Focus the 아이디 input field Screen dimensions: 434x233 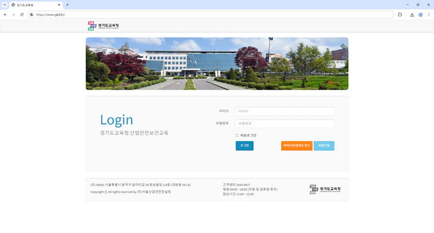(x=285, y=111)
